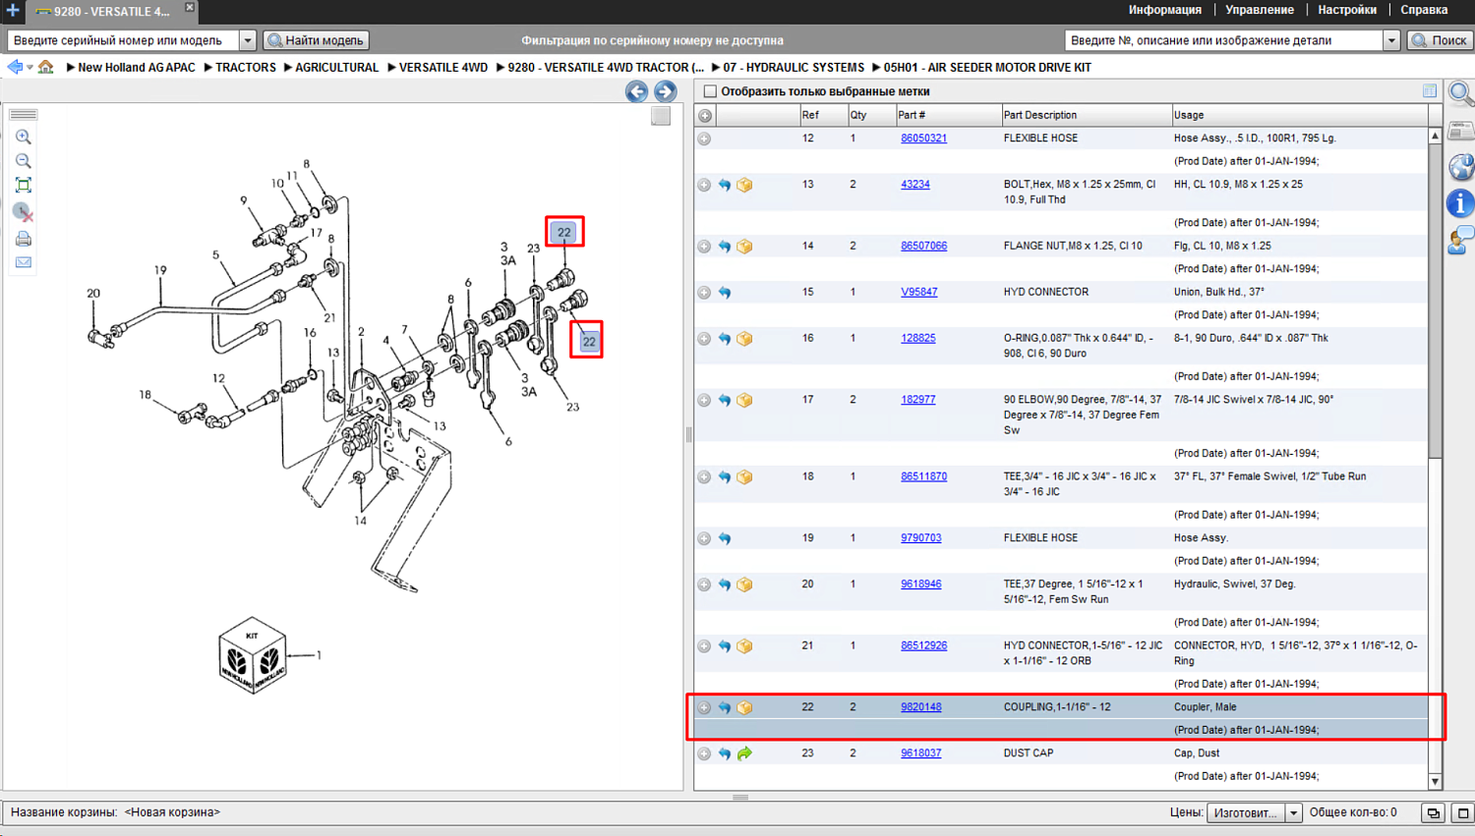Screen dimensions: 1475x836
Task: Open the blue info icon in sidebar
Action: [1461, 203]
